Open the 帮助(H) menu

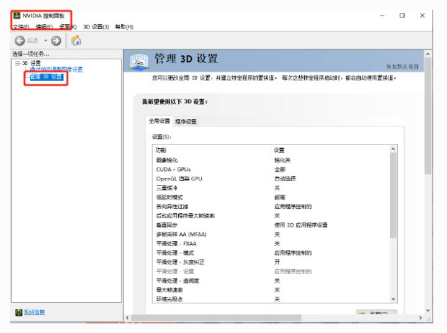coord(124,27)
